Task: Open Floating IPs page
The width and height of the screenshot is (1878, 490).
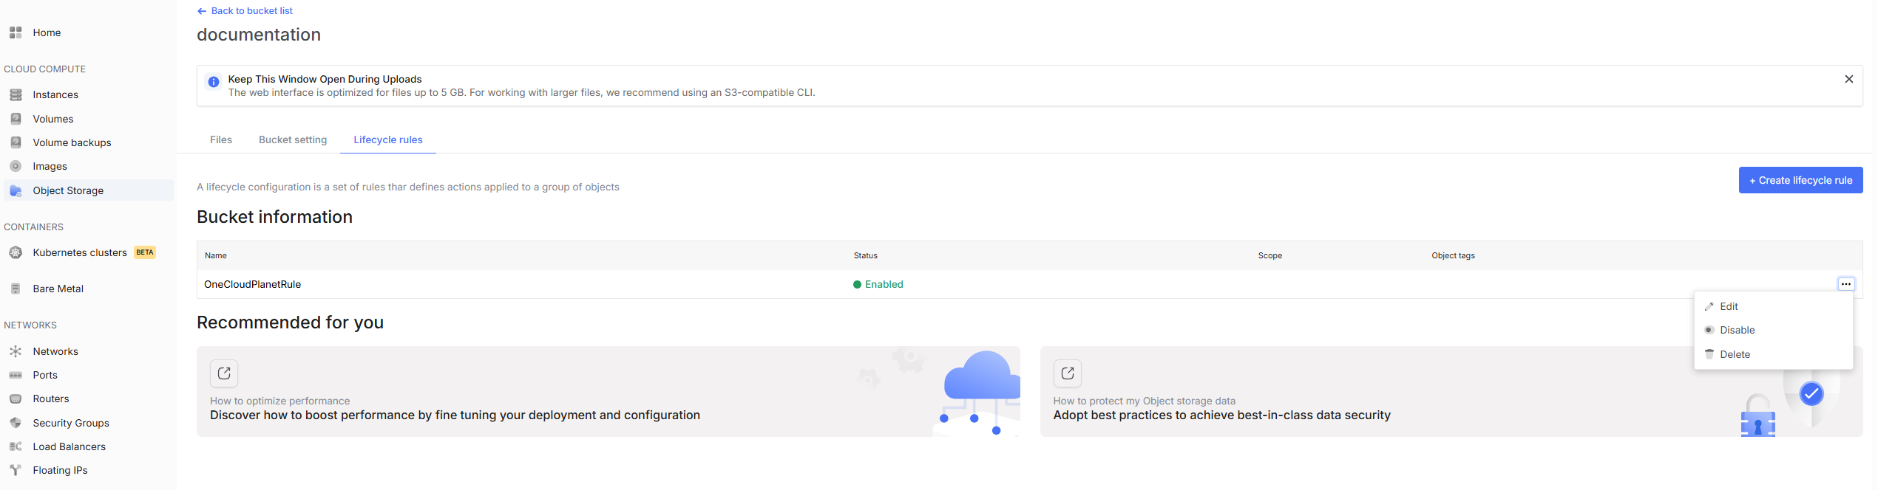Action: (60, 470)
